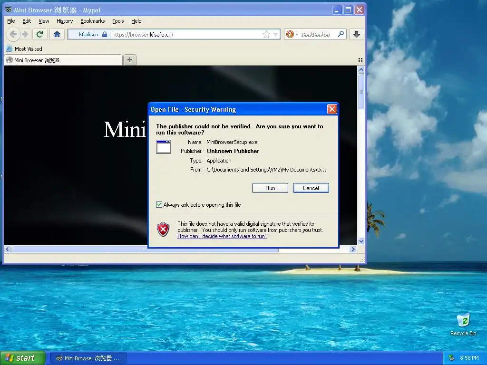Open the Help menu
This screenshot has height=365, width=487.
[136, 21]
